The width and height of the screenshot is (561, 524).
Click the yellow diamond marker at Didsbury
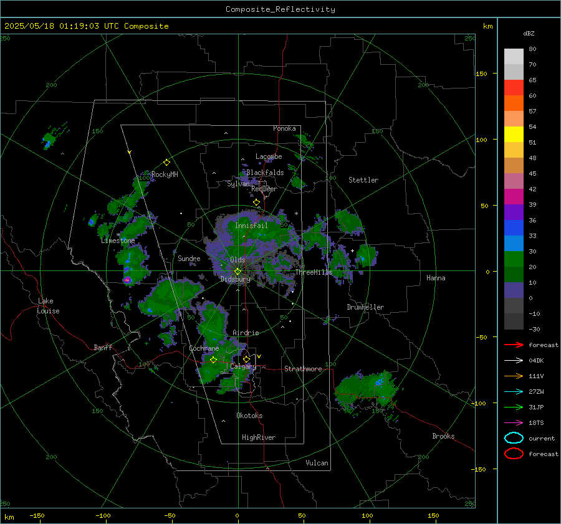(x=237, y=272)
